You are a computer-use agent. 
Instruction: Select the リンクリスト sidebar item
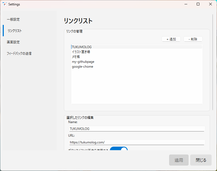click(x=30, y=31)
